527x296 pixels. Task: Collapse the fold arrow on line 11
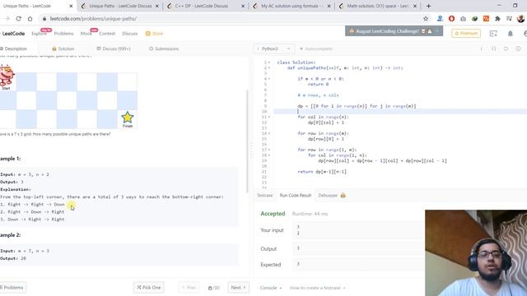(269, 117)
